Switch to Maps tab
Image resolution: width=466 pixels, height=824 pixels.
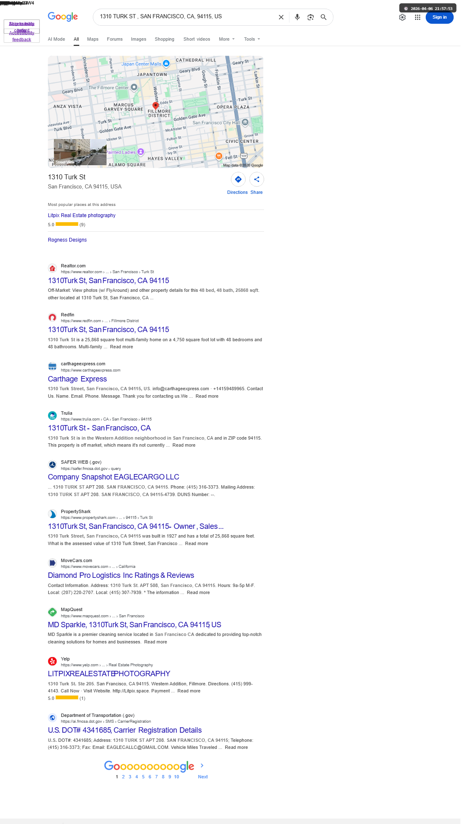click(x=93, y=39)
